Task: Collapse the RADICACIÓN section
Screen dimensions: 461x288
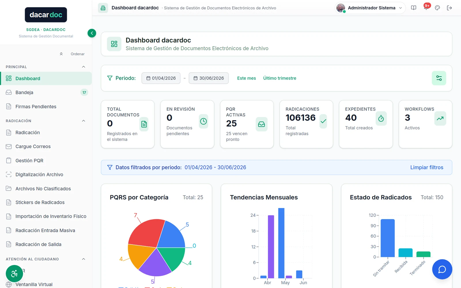Action: point(84,121)
